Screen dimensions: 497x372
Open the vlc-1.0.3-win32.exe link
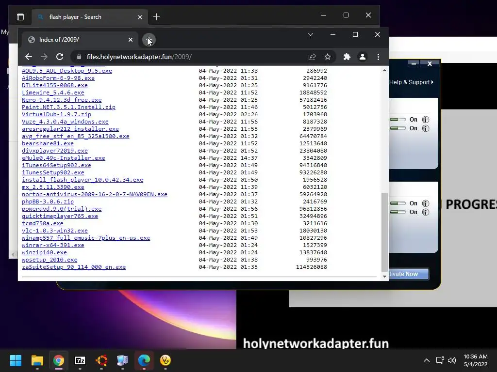pos(54,231)
